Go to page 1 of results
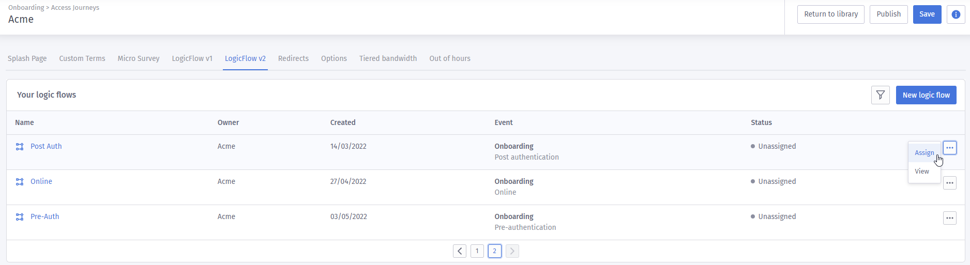Image resolution: width=970 pixels, height=265 pixels. pyautogui.click(x=477, y=251)
